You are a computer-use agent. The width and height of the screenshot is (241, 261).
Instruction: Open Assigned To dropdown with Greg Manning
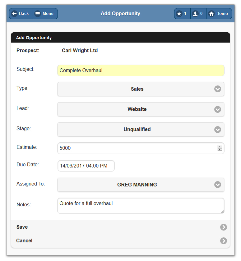(141, 185)
